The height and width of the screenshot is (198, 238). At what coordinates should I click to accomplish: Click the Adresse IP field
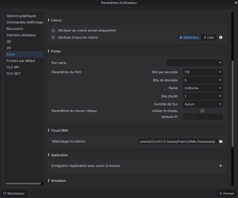[x=203, y=117]
